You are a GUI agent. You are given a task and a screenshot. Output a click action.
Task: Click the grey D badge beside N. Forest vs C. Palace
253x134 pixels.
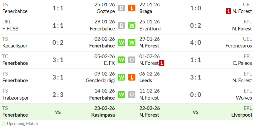(x=132, y=60)
